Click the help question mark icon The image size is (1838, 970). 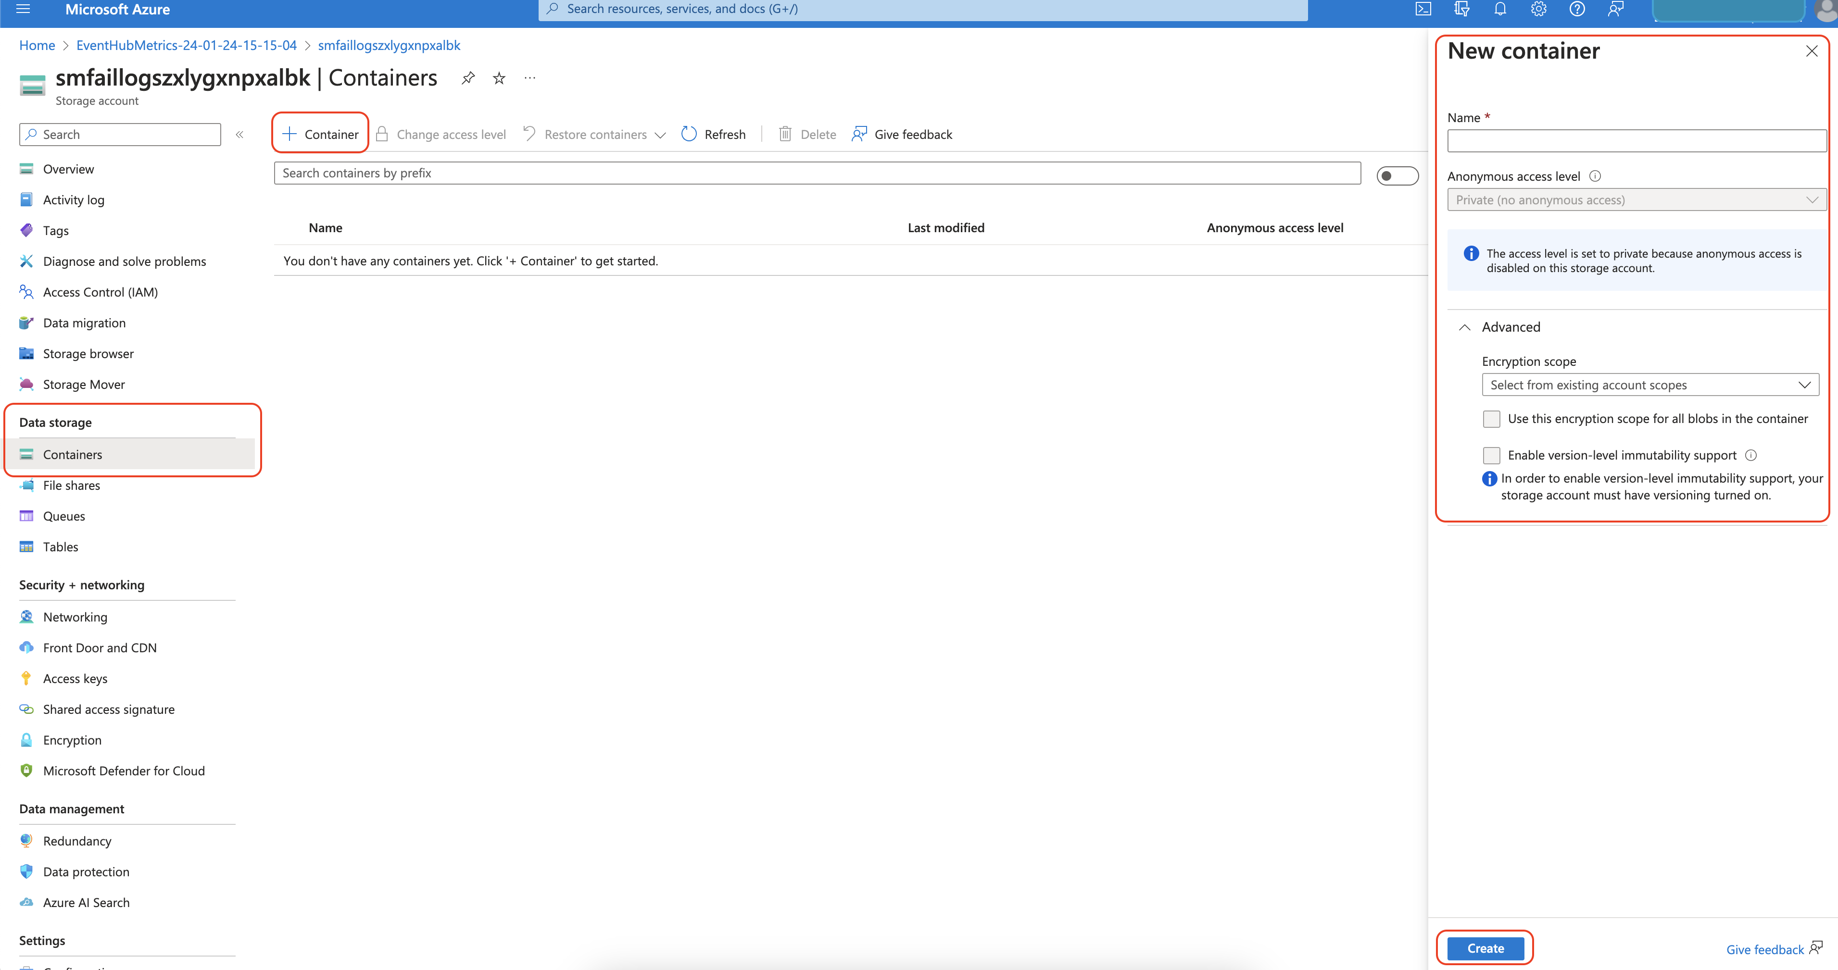1577,9
